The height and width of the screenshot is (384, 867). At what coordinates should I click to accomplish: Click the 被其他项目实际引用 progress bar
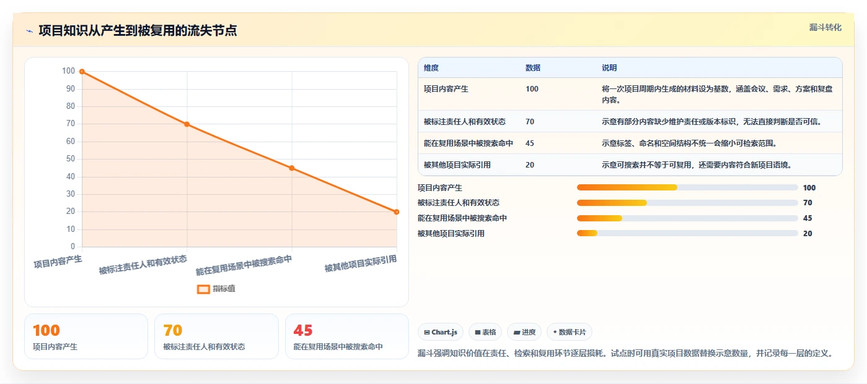coord(687,233)
